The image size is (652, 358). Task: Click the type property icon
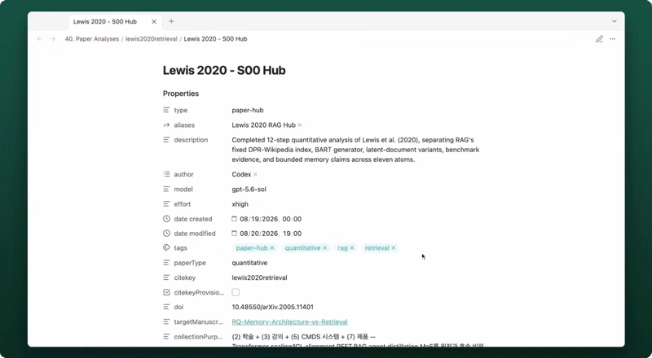click(x=166, y=110)
